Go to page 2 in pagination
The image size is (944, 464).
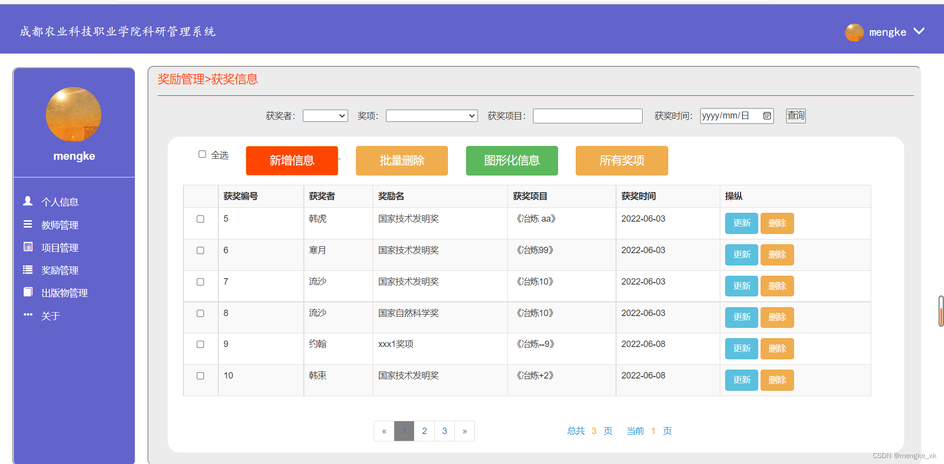tap(424, 431)
